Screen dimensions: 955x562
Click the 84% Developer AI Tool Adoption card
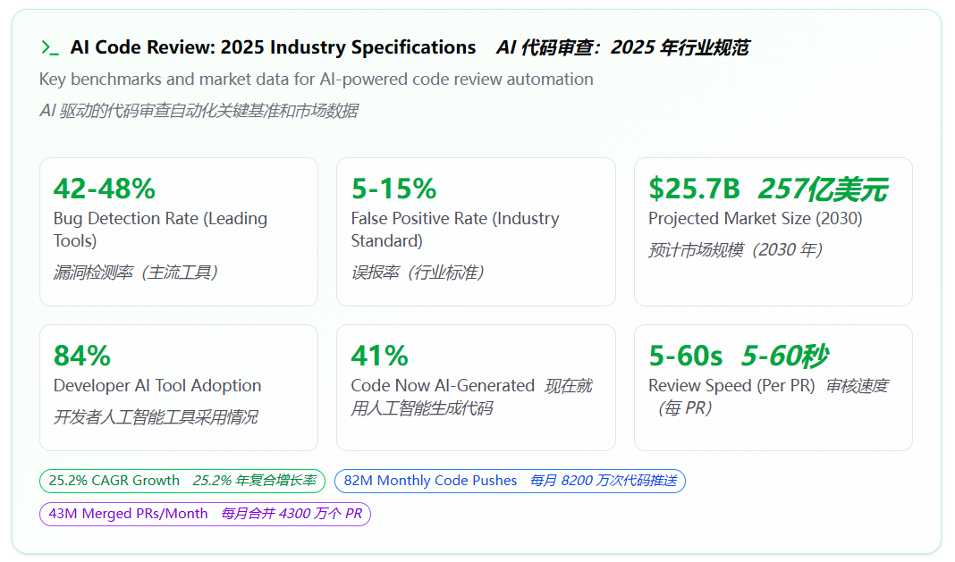click(179, 388)
